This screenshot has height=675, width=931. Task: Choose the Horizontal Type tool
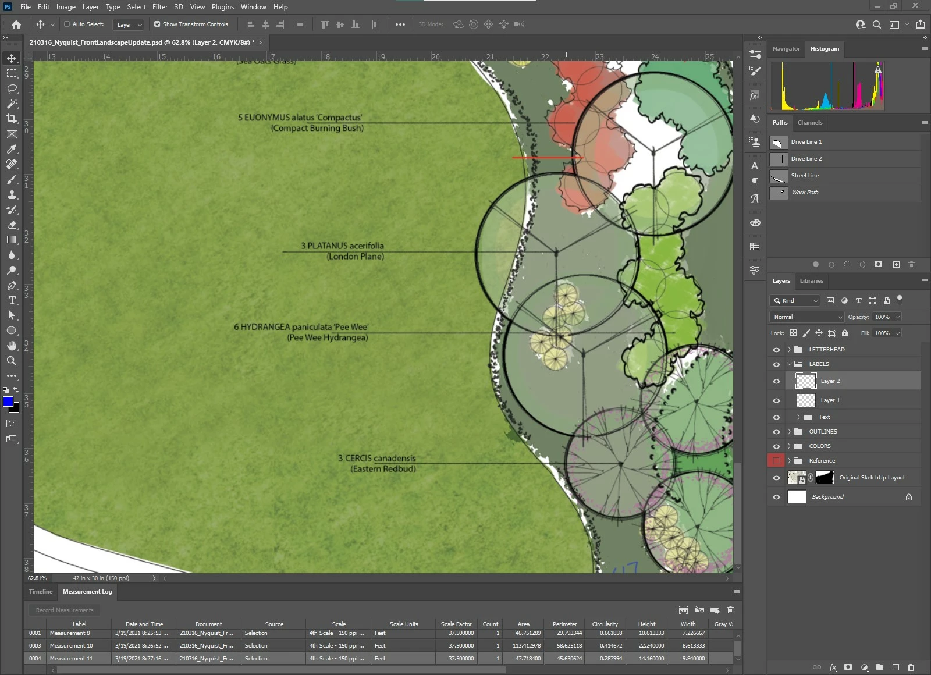pos(12,300)
